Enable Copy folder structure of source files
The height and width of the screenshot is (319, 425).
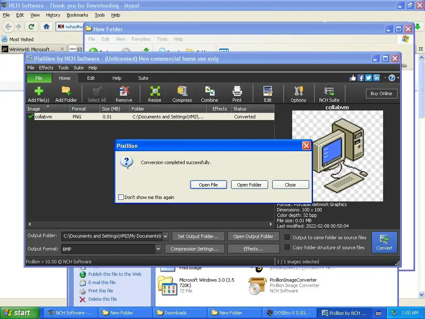click(x=287, y=248)
